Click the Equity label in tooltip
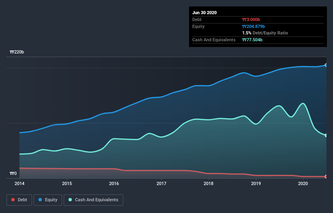This screenshot has width=333, height=213. click(198, 26)
